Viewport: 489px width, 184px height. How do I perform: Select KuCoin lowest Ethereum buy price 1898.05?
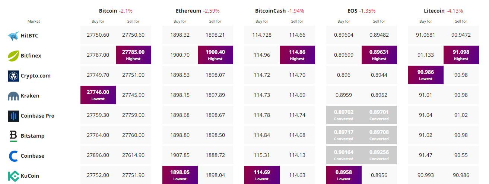point(180,175)
